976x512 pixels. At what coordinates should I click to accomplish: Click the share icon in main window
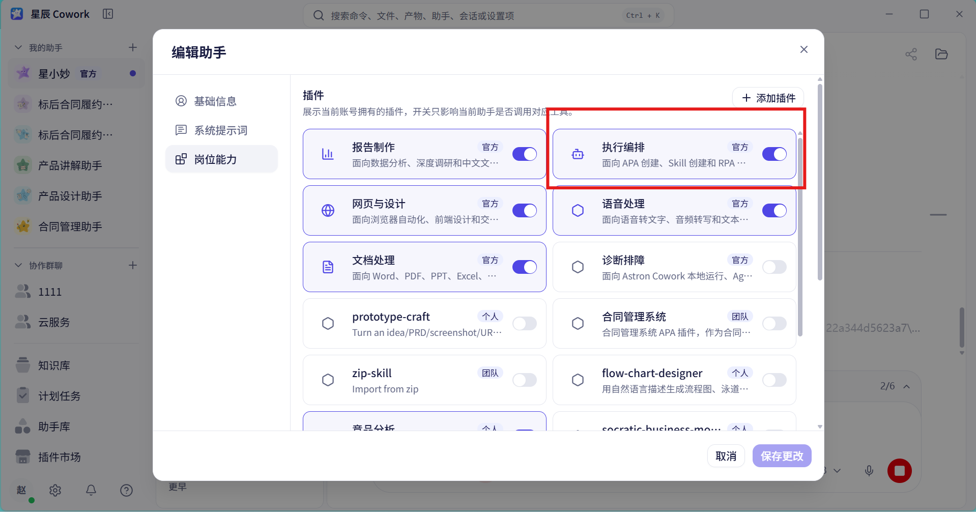[x=911, y=54]
